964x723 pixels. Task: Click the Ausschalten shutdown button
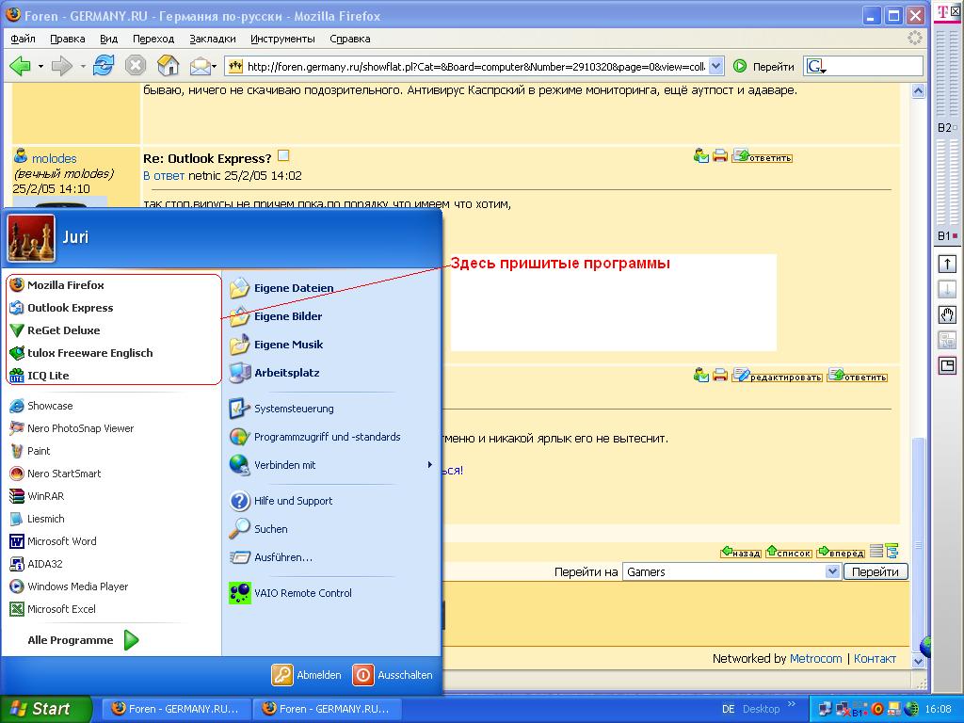click(x=393, y=675)
